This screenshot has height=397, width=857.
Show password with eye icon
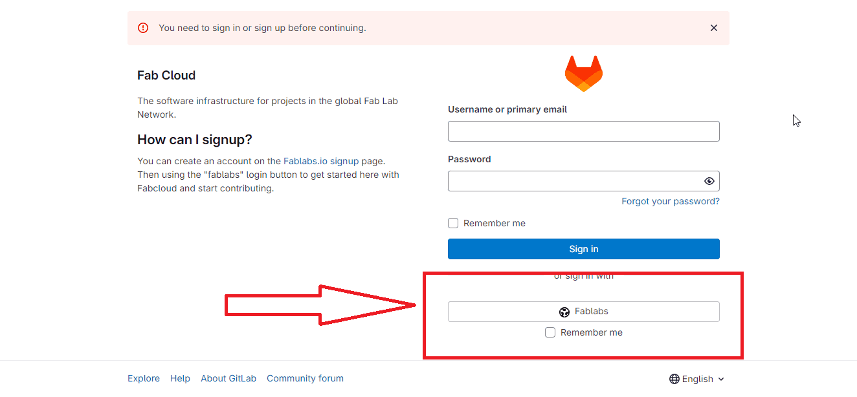coord(709,181)
